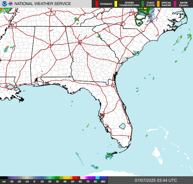Click the 07/07/2025 03:44 UTC timestamp
The width and height of the screenshot is (193, 184).
click(156, 180)
